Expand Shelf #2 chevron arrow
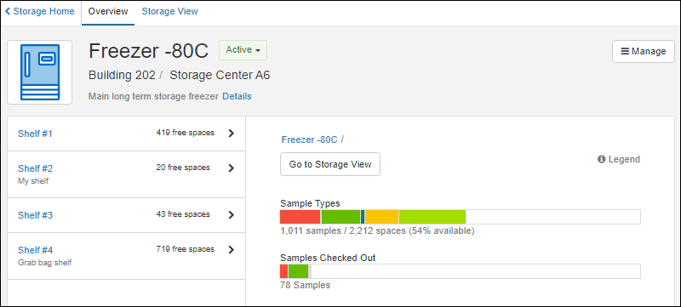 click(x=231, y=168)
